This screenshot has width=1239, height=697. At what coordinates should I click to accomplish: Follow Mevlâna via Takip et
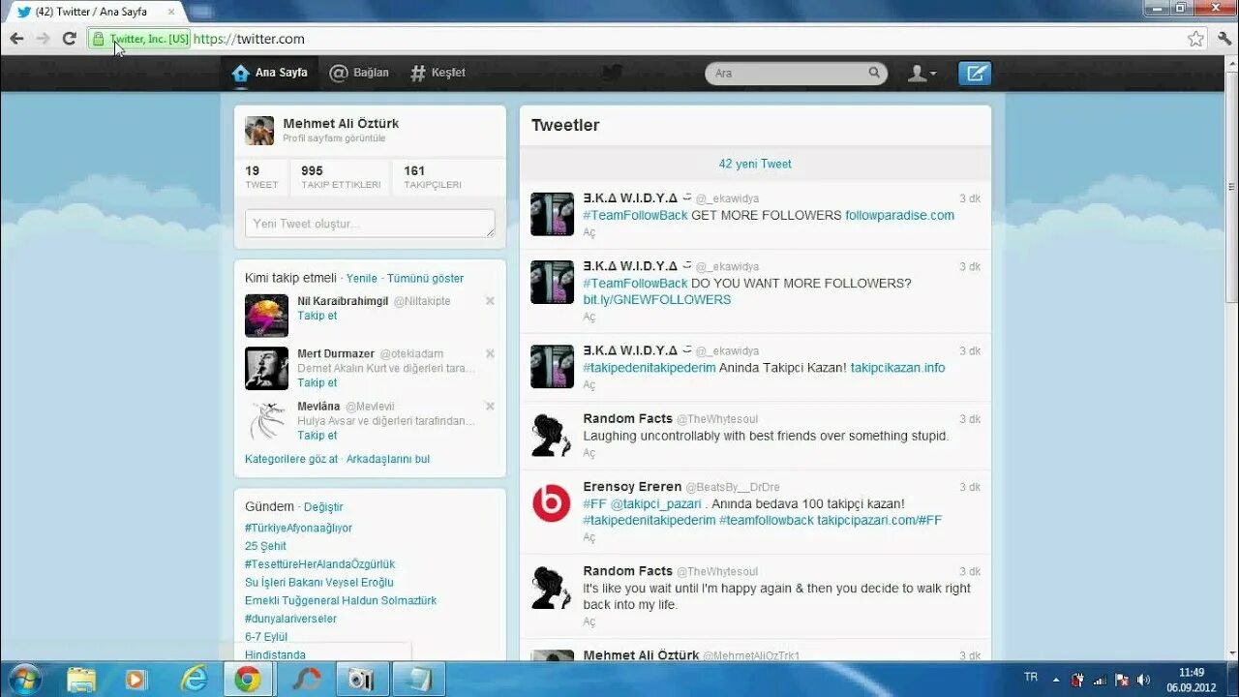click(317, 436)
